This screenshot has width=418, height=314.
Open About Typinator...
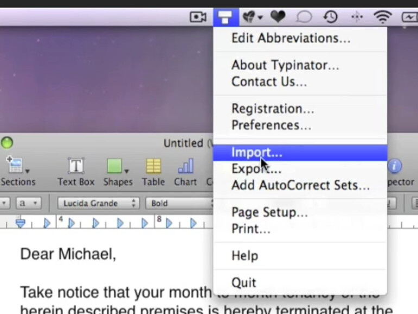300,65
